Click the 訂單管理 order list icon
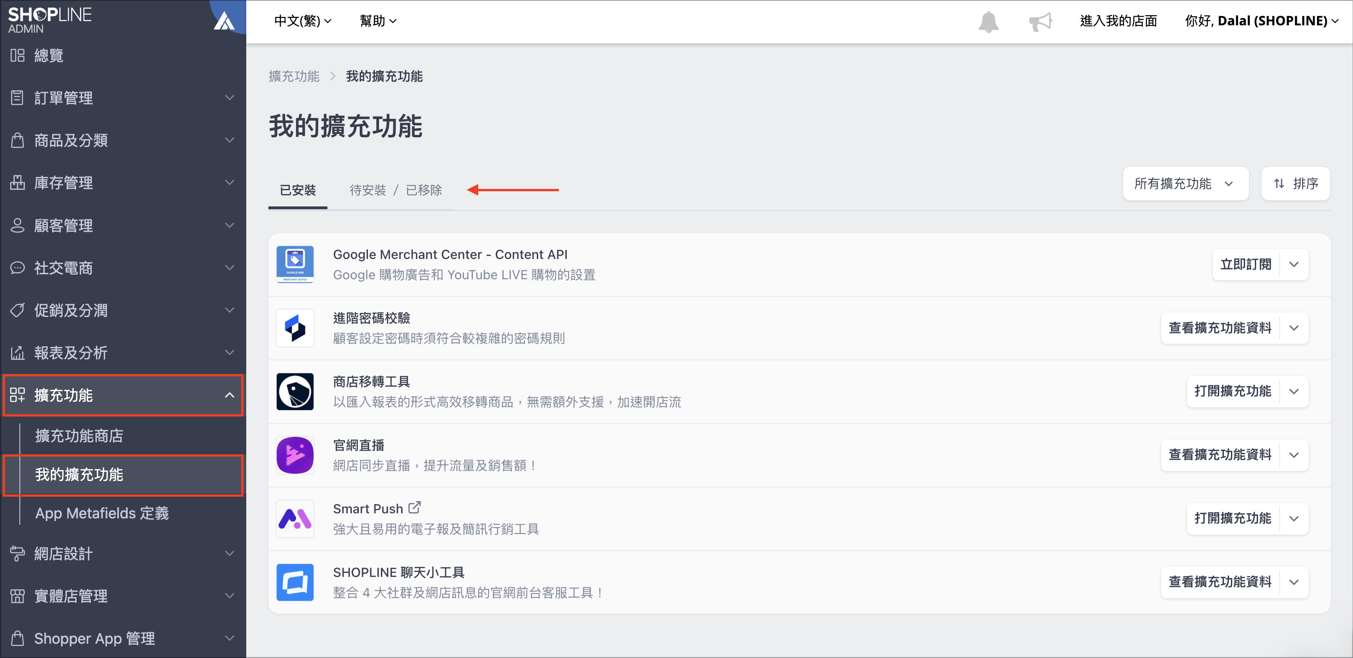This screenshot has width=1353, height=658. pos(18,98)
